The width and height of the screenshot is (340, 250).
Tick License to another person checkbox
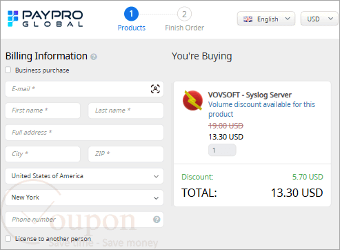pos(8,239)
